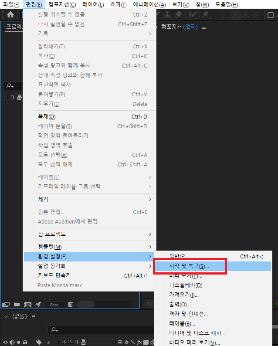This screenshot has height=346, width=278.
Task: Open the timeline panel (없음) hamburger menu
Action: click(x=34, y=317)
